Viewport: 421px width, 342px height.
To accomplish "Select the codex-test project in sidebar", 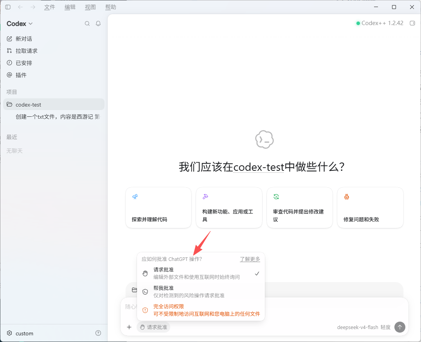I will tap(54, 104).
